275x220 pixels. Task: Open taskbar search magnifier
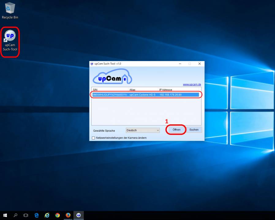coord(15,215)
